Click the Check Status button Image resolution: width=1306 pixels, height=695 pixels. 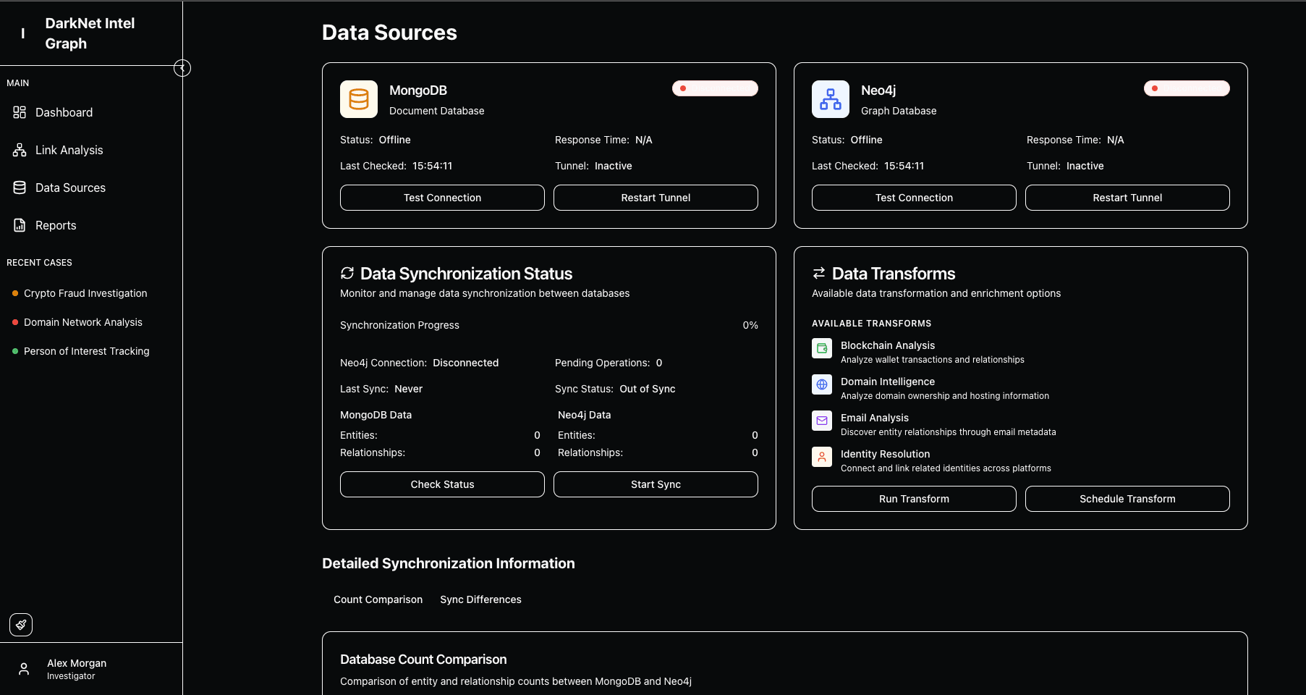(442, 484)
